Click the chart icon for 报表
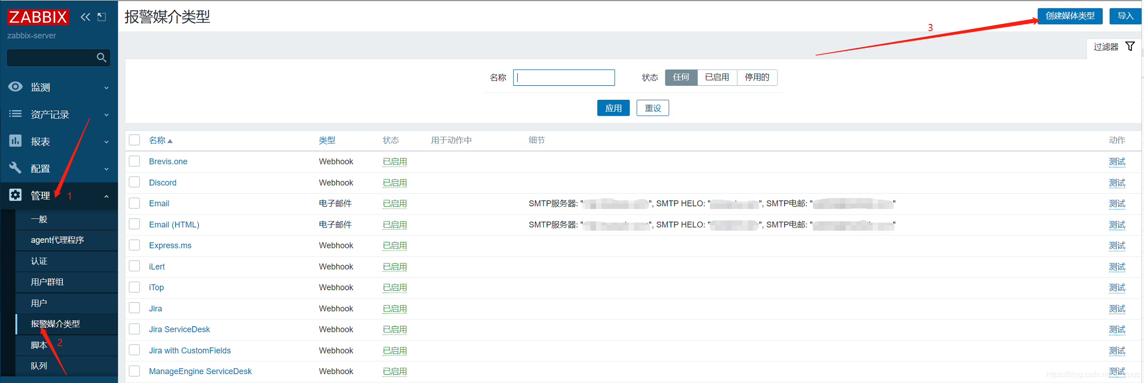 click(x=15, y=141)
